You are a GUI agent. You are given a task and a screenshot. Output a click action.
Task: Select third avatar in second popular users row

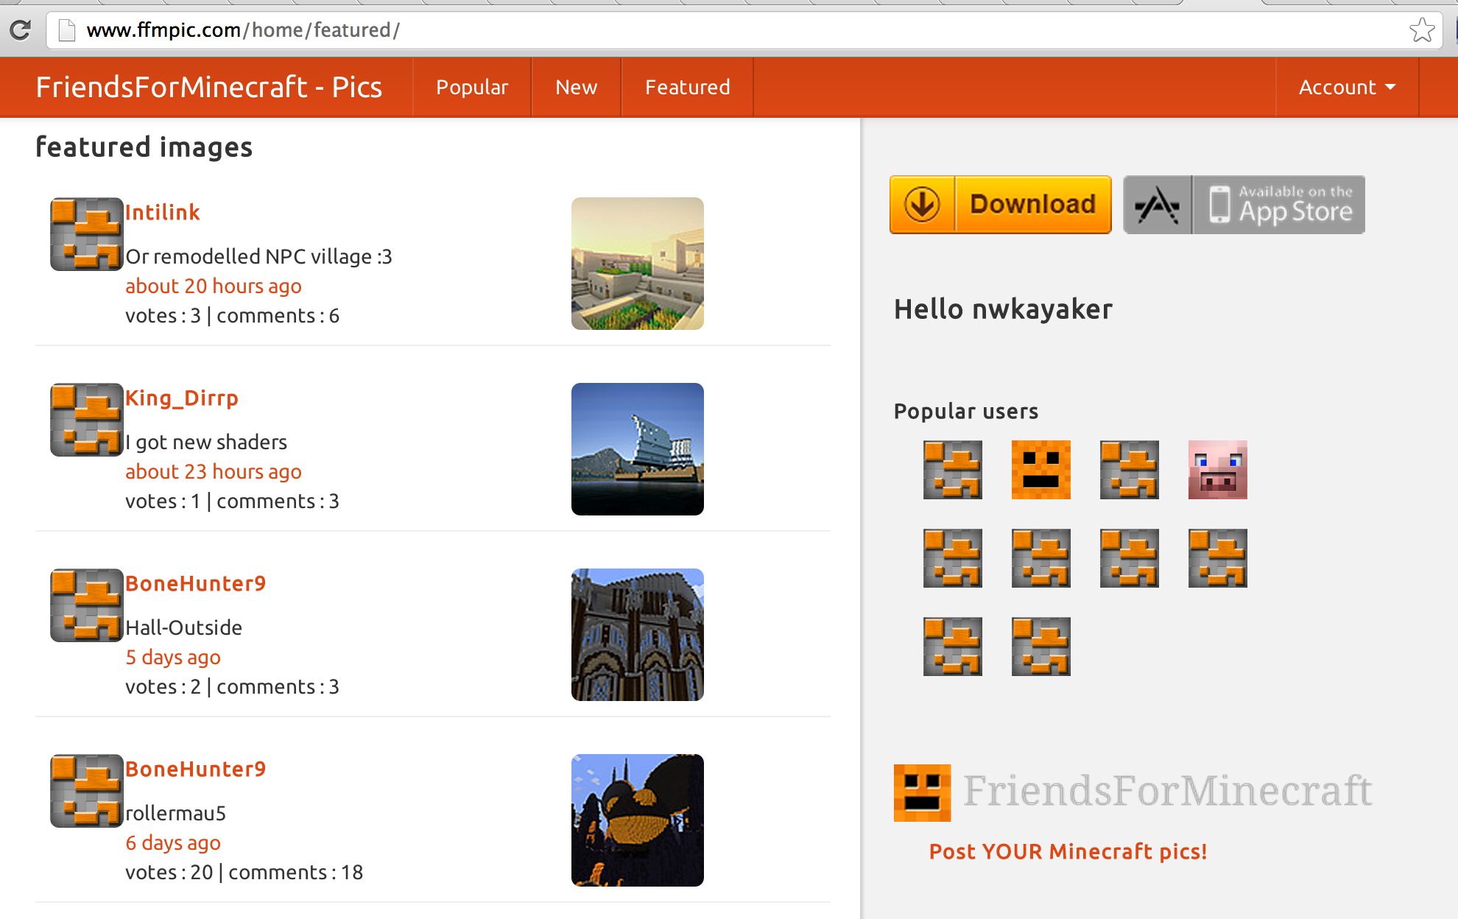(1130, 558)
